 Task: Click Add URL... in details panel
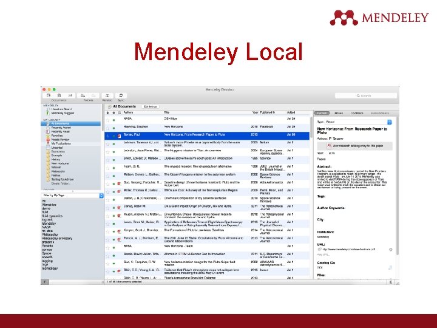click(324, 255)
